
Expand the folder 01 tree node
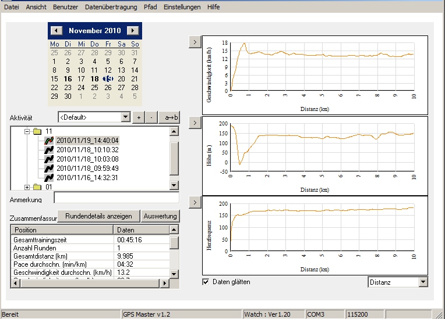coord(27,187)
